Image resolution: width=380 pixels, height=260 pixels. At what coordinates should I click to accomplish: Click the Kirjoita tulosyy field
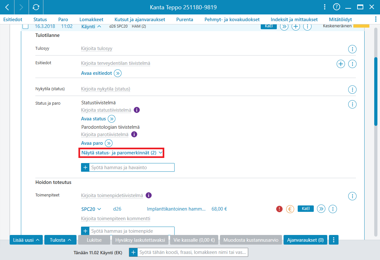coord(97,48)
